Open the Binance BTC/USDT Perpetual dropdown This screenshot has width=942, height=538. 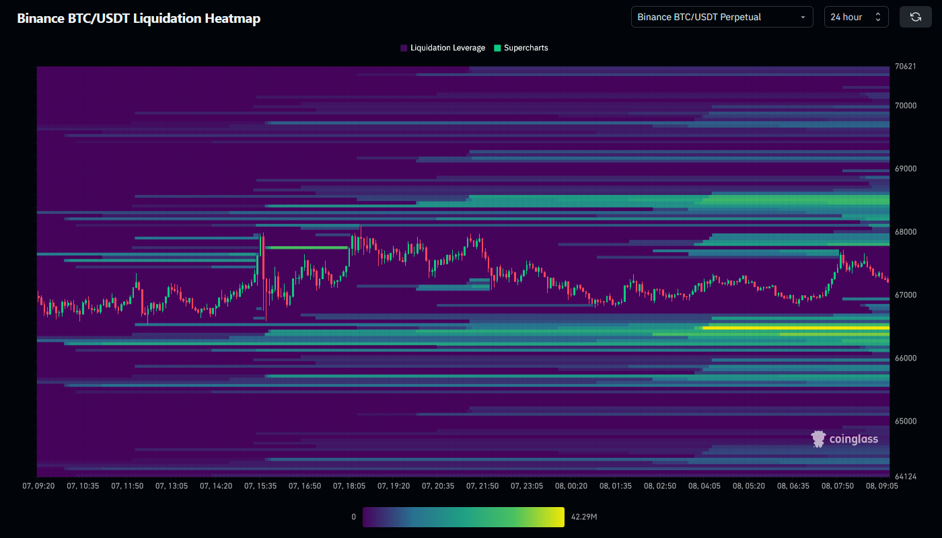(722, 17)
